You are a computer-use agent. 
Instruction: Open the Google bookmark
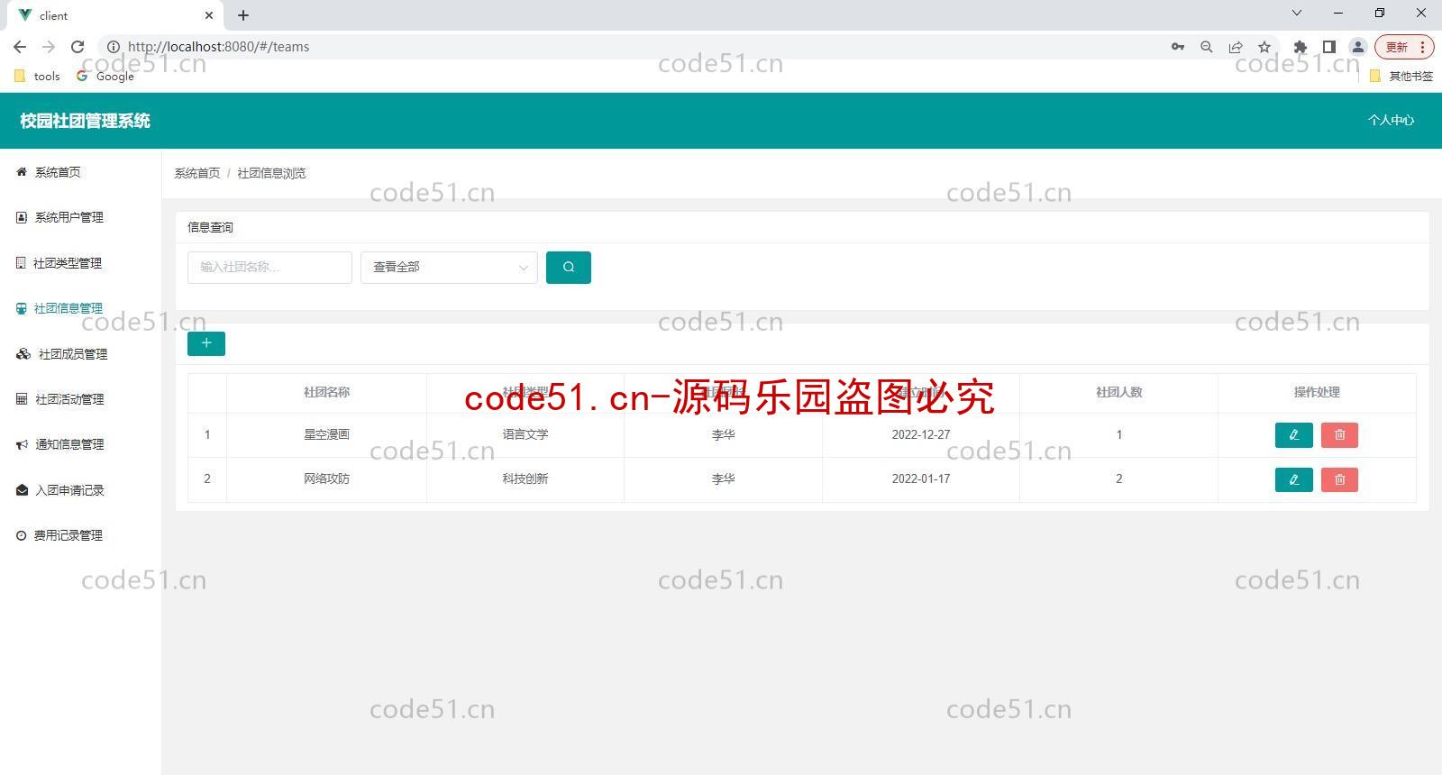click(105, 77)
